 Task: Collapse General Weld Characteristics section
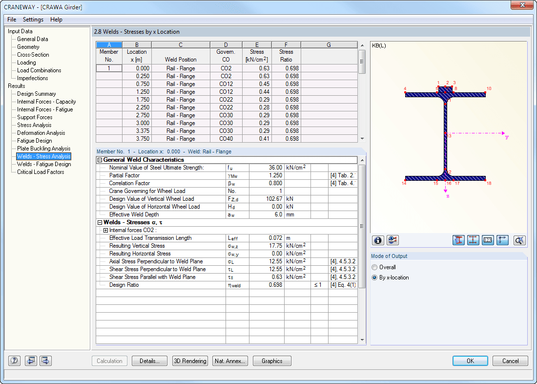pyautogui.click(x=100, y=160)
